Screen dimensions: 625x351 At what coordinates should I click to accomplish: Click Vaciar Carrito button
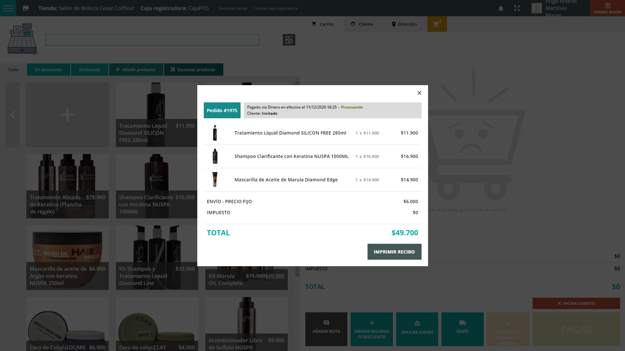tap(576, 303)
